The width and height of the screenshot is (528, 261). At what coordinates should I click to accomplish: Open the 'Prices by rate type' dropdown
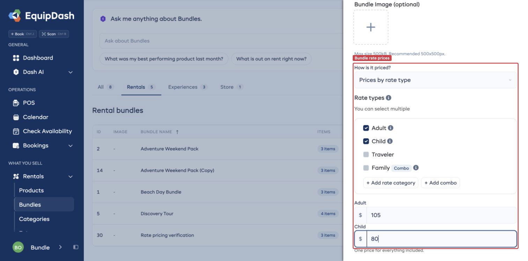pos(435,80)
